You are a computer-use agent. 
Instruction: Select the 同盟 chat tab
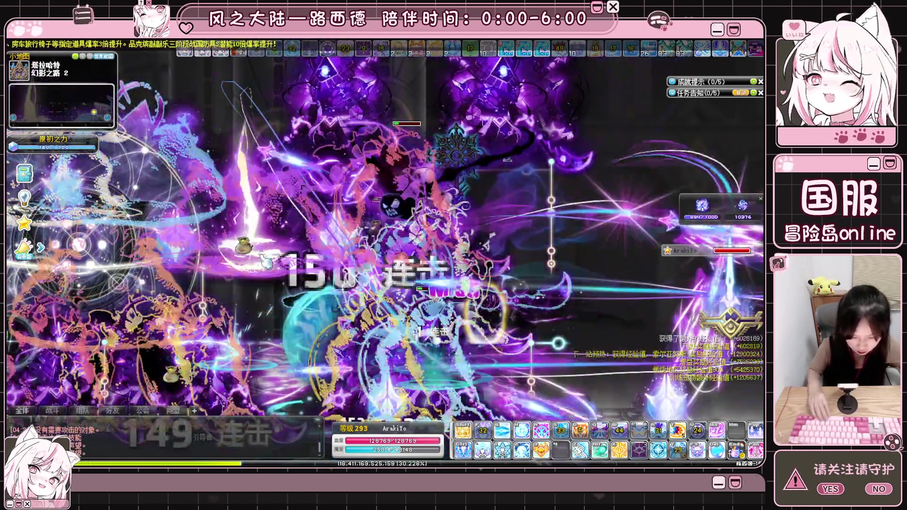[173, 411]
